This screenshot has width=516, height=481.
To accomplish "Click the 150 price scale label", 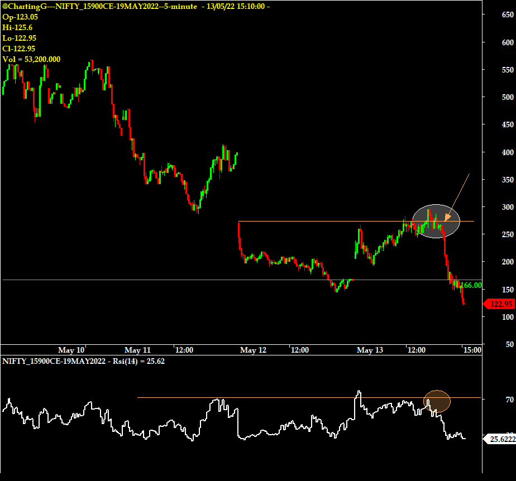I will point(508,289).
